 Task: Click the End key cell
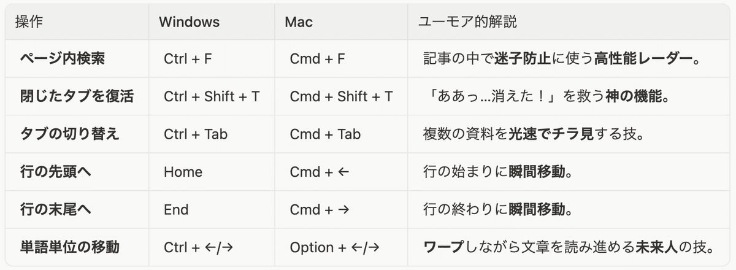click(176, 210)
